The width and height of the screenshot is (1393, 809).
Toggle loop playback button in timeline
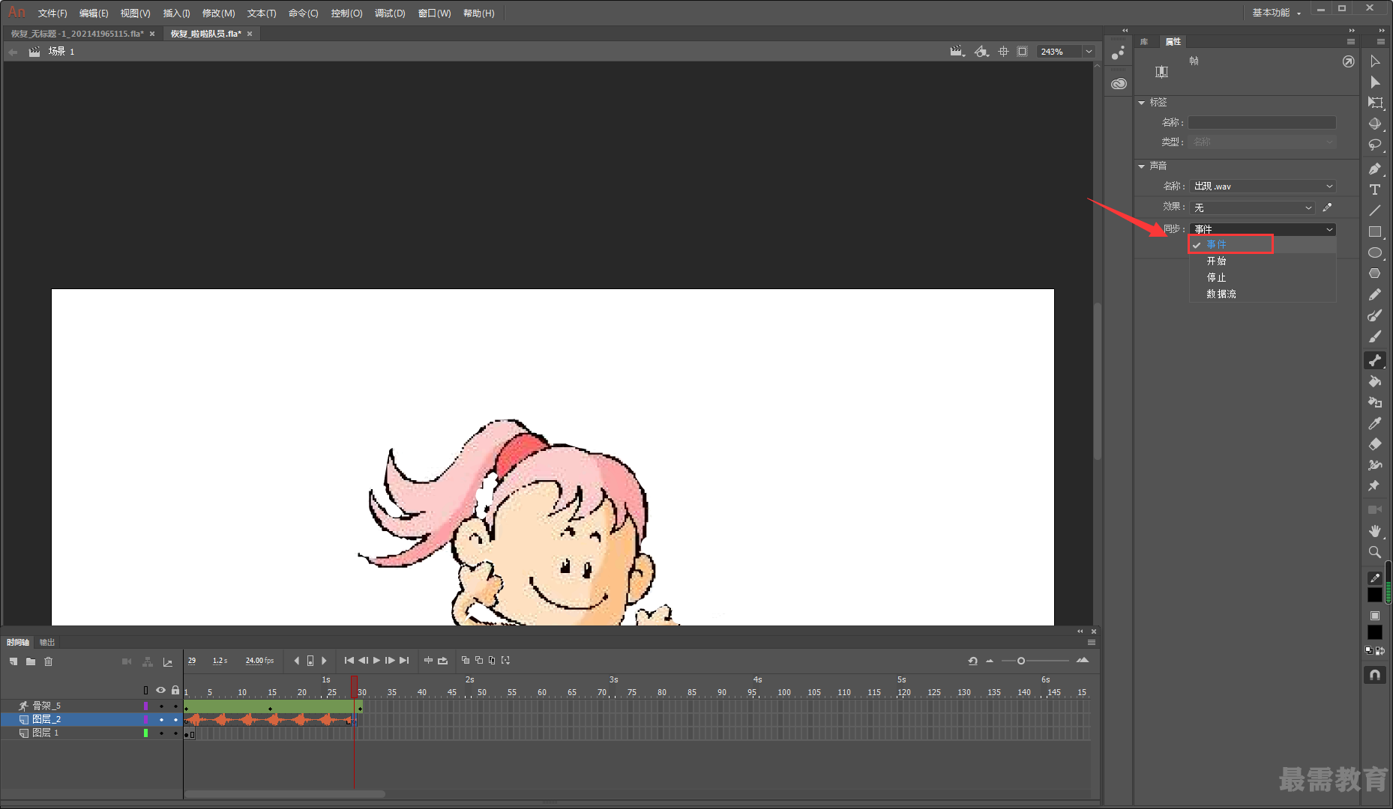tap(442, 661)
